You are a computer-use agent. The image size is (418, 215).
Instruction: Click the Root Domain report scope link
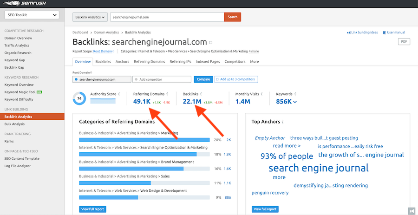103,51
